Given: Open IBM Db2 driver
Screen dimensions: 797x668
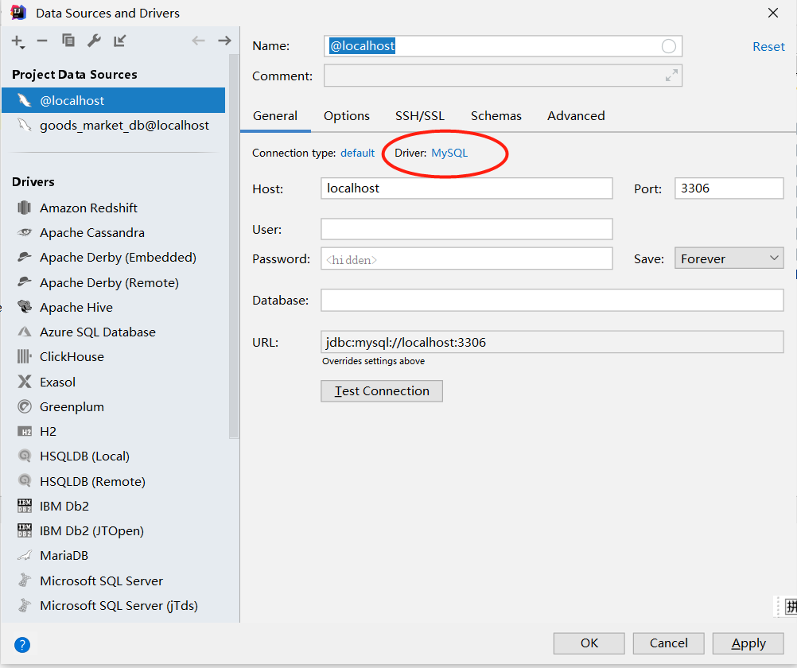Looking at the screenshot, I should (x=115, y=506).
